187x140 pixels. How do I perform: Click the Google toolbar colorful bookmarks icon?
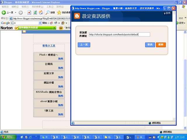tap(63, 23)
